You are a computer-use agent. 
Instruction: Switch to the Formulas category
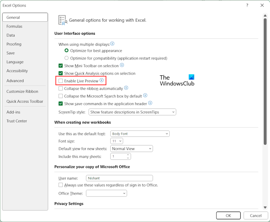pos(14,26)
